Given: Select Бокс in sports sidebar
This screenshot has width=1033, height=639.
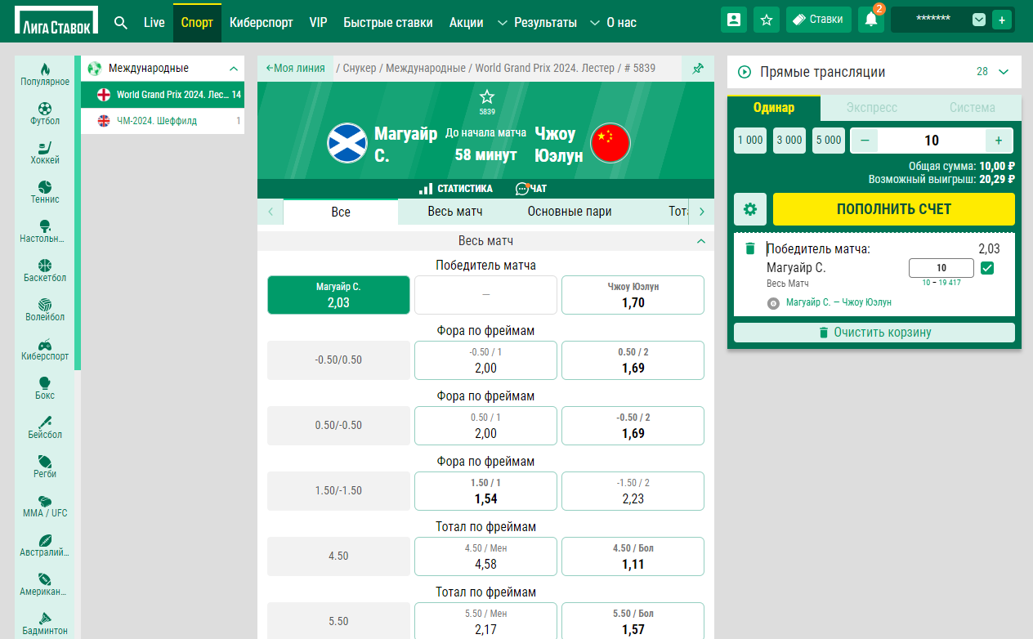Looking at the screenshot, I should 45,387.
